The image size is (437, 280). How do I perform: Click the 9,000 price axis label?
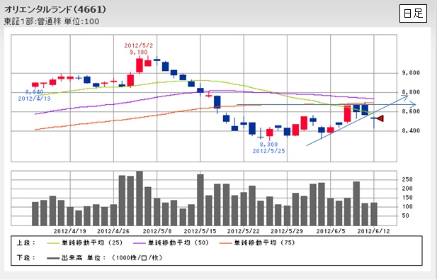pos(411,73)
